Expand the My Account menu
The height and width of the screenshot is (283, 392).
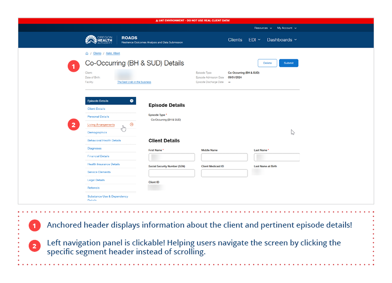coord(287,28)
